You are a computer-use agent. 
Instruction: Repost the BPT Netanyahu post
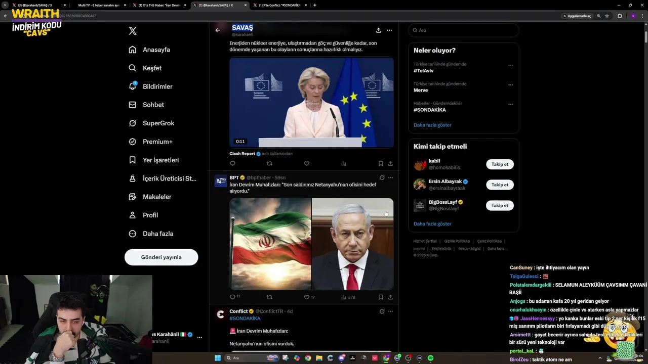(x=269, y=297)
